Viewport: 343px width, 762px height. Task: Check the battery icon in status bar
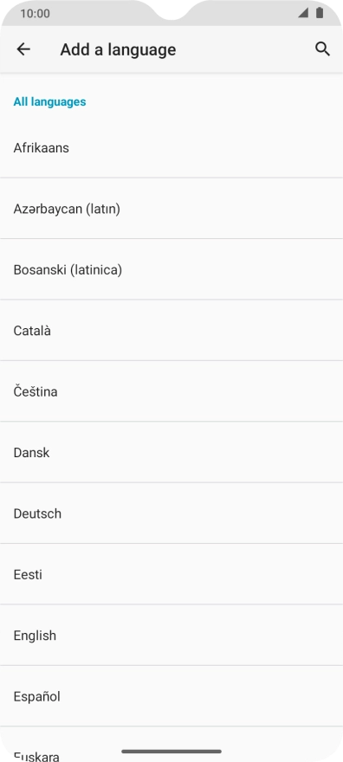tap(320, 13)
